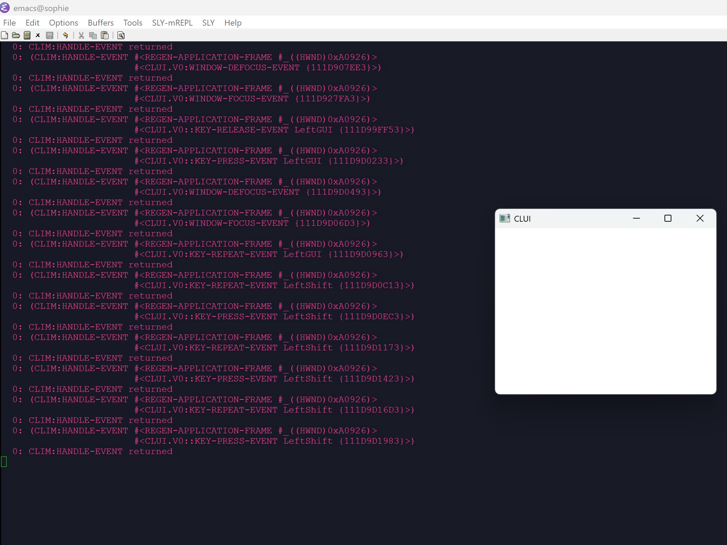Click the Copy toolbar icon
727x545 pixels.
93,35
